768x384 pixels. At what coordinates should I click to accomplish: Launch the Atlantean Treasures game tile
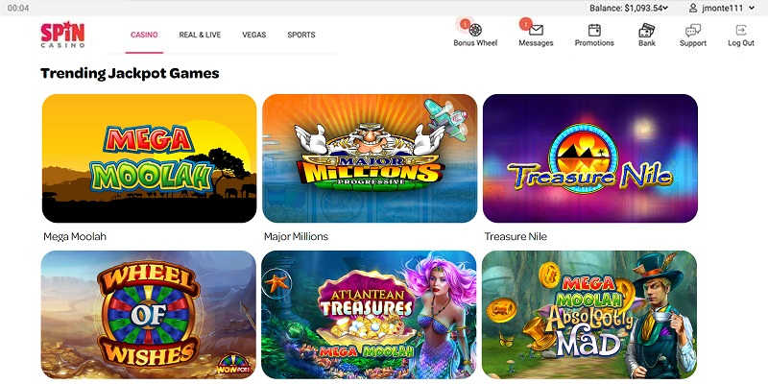tap(369, 315)
